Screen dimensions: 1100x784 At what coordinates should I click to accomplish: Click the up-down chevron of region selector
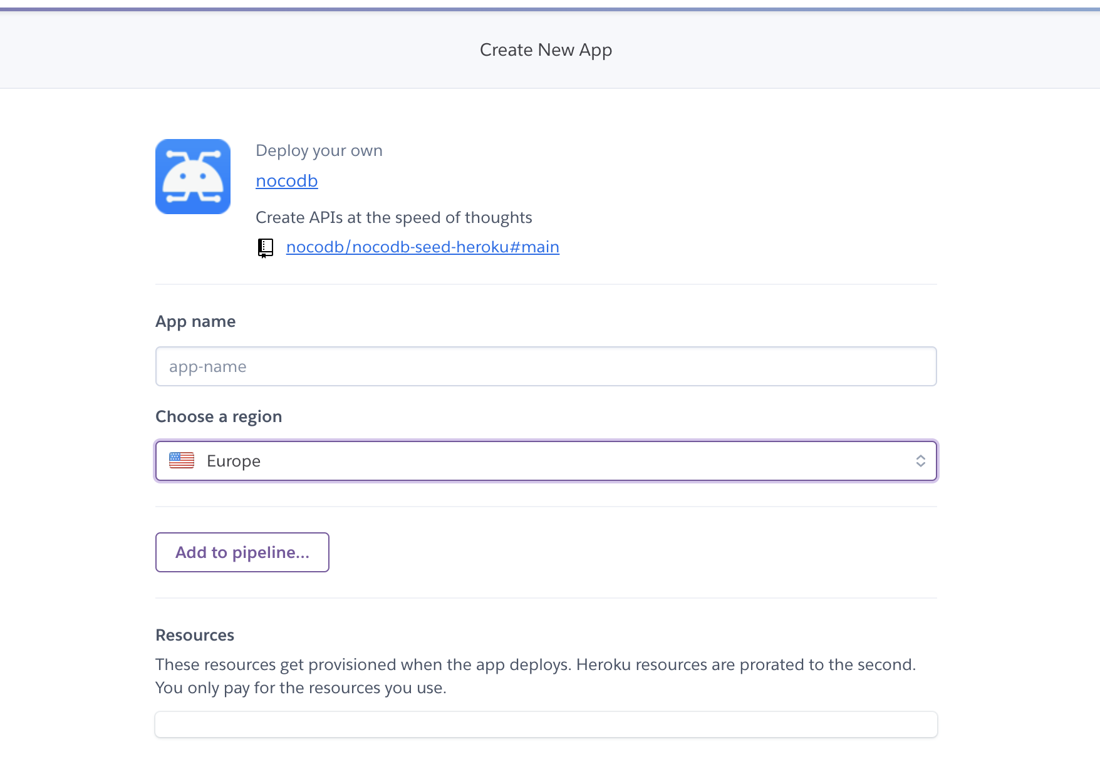pos(921,460)
